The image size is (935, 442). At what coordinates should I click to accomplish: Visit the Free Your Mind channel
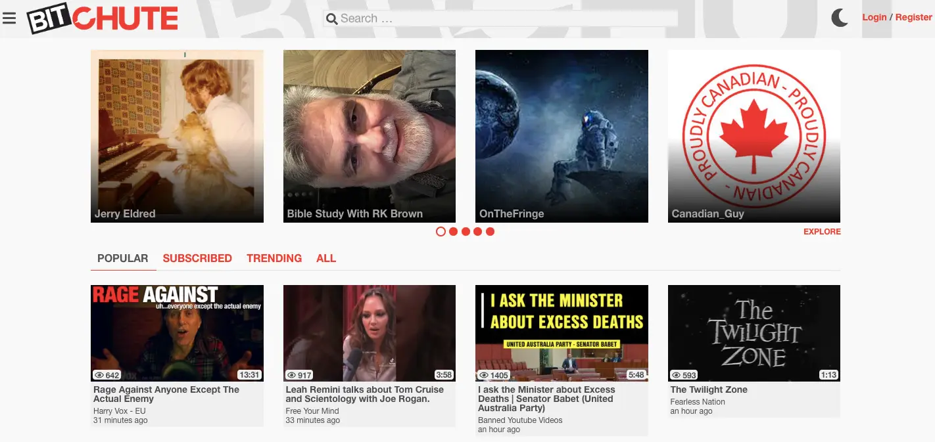point(312,411)
